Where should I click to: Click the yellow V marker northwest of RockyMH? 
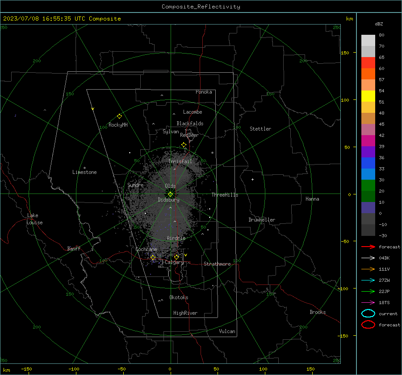click(93, 109)
